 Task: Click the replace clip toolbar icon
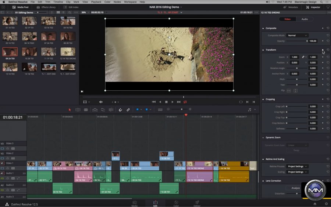(x=111, y=110)
